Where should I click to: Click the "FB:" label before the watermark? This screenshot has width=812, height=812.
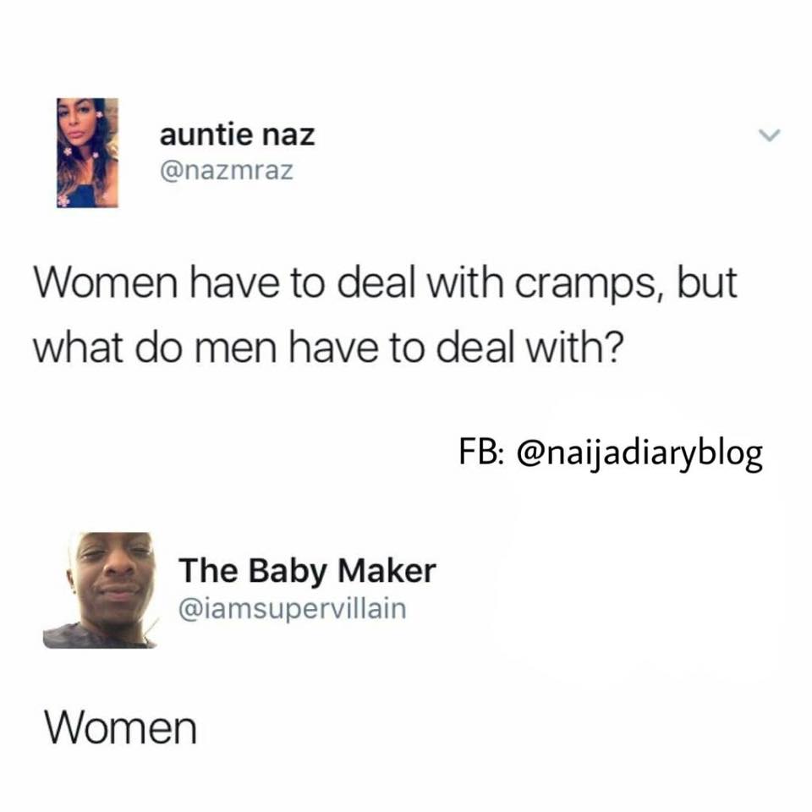click(x=480, y=452)
